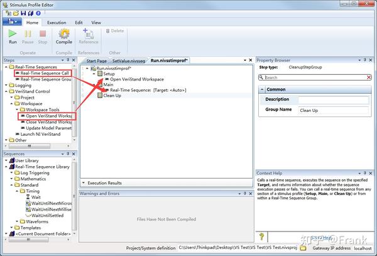Open the document tab list dropdown arrow

pos(245,60)
